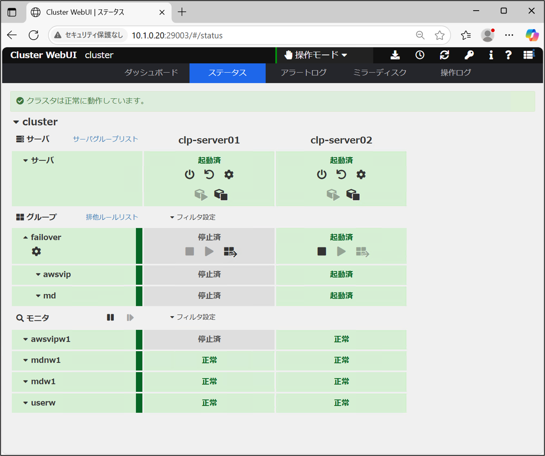
Task: Open failover group settings gear
Action: click(37, 251)
